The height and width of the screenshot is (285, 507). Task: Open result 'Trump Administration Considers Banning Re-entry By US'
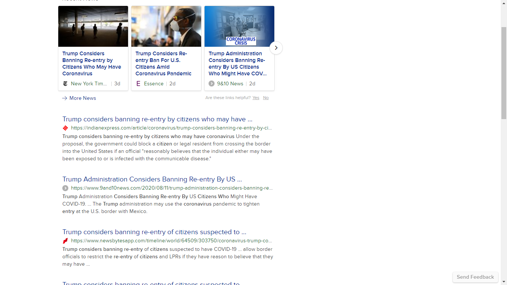point(152,179)
